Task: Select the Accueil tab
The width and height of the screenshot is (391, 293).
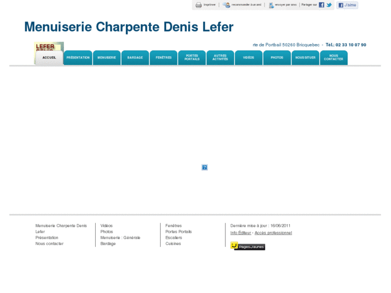Action: point(49,58)
